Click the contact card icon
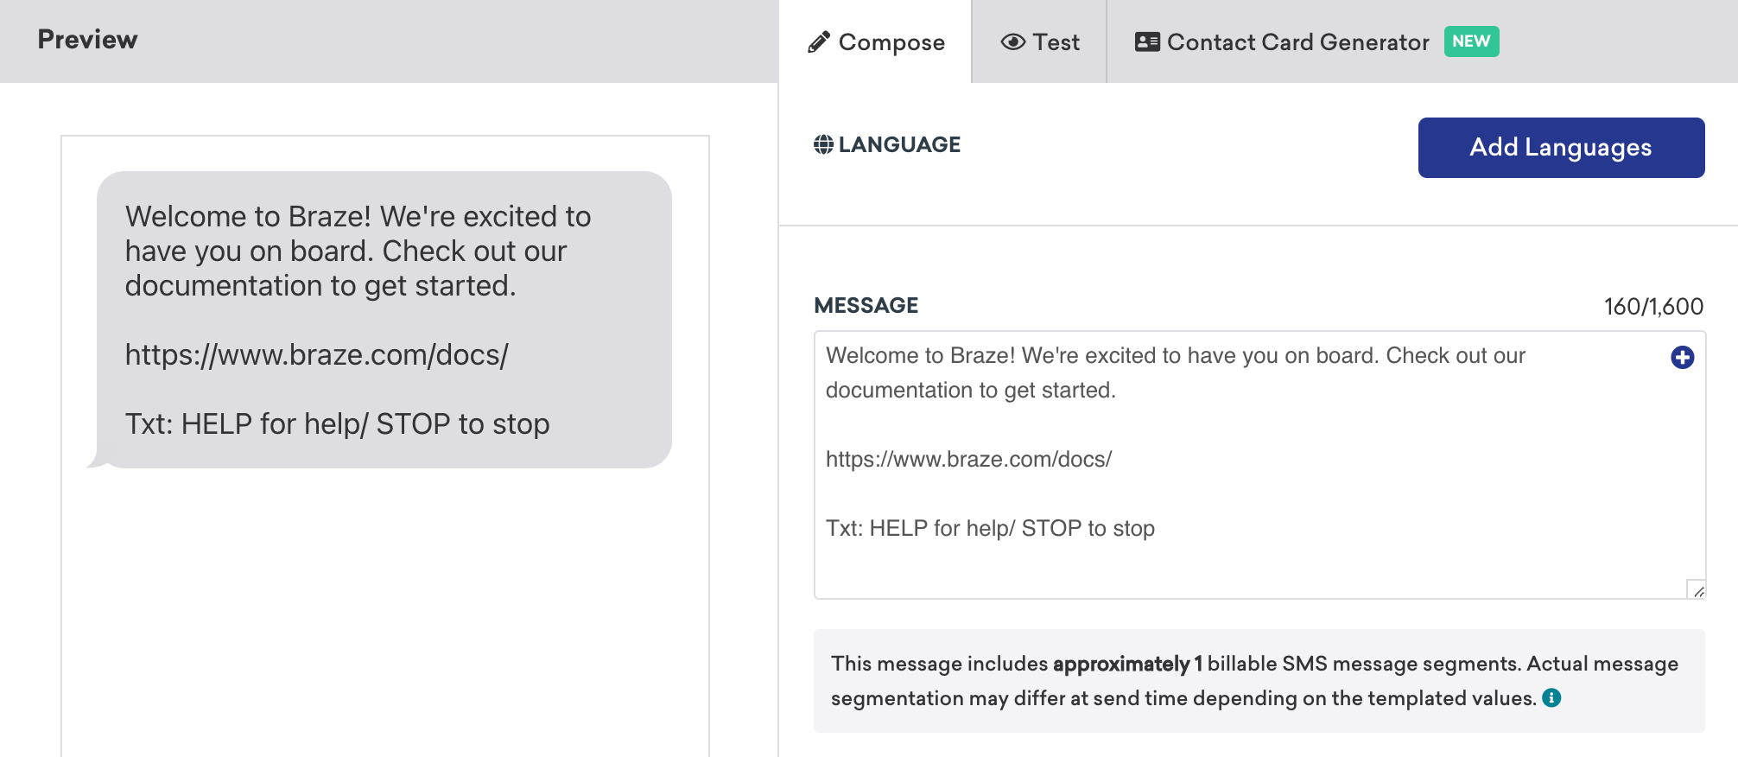This screenshot has width=1738, height=757. point(1147,41)
